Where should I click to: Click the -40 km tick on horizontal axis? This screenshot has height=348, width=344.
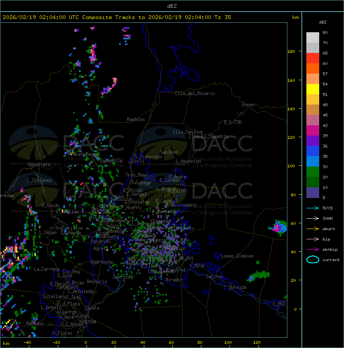click(x=27, y=343)
